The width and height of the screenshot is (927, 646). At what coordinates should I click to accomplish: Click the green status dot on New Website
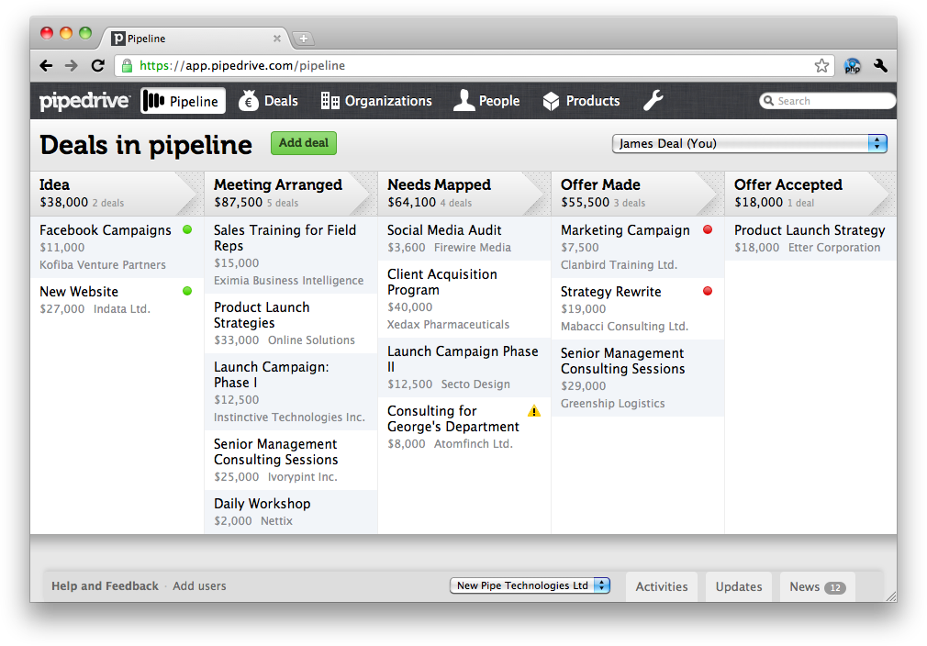pyautogui.click(x=187, y=291)
